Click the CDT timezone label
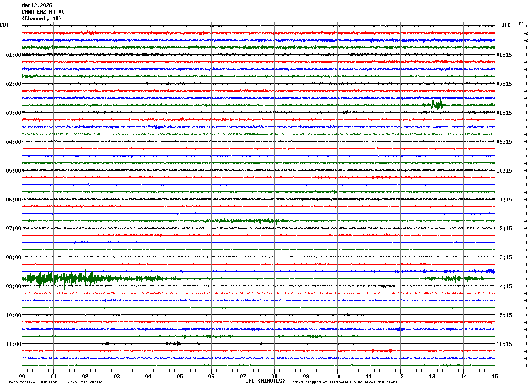Screen dimensions: 530x388 click(x=4, y=25)
